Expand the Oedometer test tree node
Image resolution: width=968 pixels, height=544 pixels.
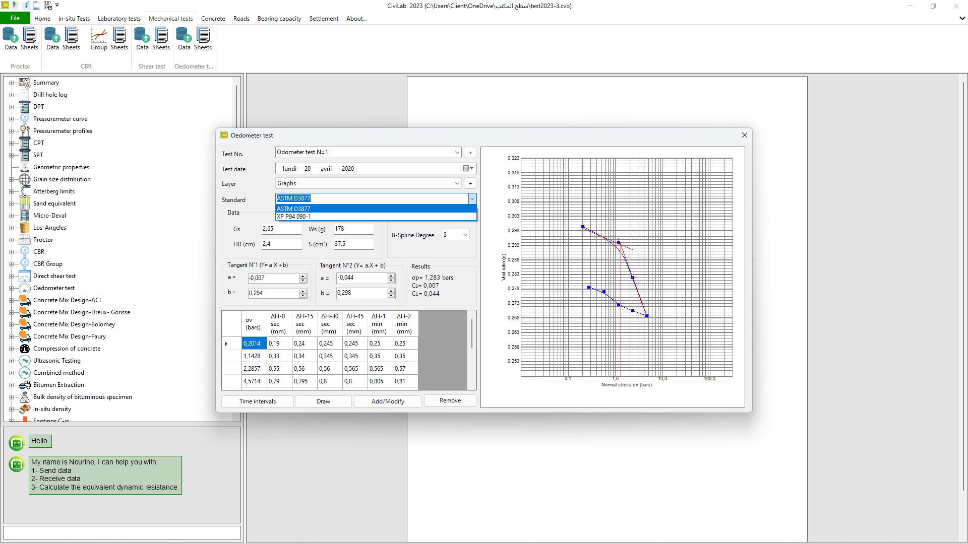point(12,288)
